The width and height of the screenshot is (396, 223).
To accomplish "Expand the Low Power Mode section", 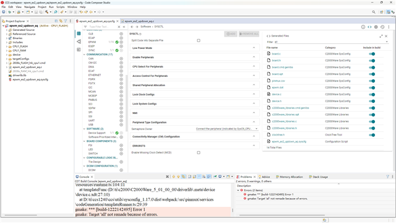I will pyautogui.click(x=195, y=48).
